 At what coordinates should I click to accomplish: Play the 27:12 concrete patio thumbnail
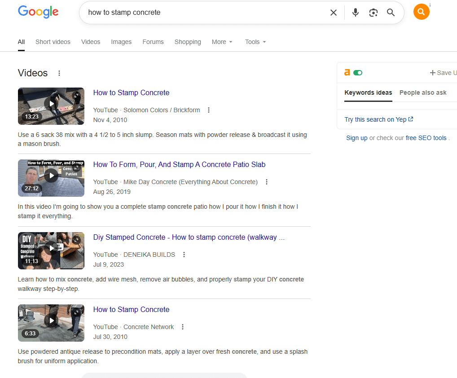[x=51, y=178]
